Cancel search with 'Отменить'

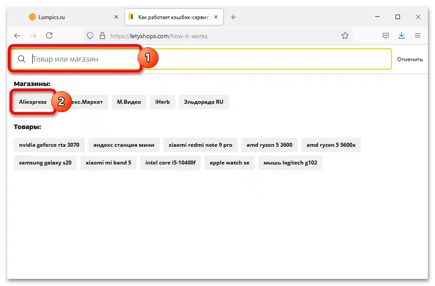(x=410, y=59)
